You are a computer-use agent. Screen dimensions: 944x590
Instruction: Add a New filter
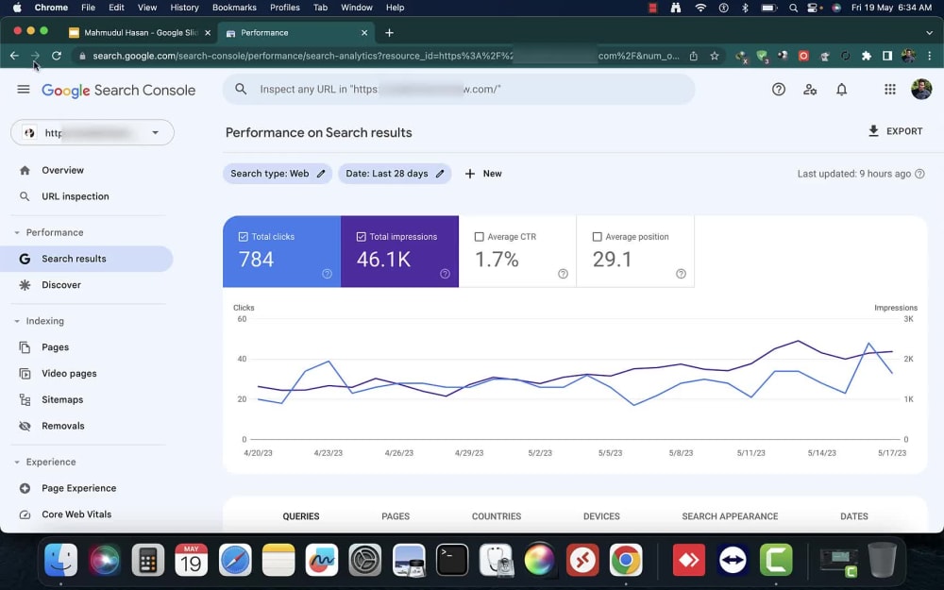[x=483, y=174]
